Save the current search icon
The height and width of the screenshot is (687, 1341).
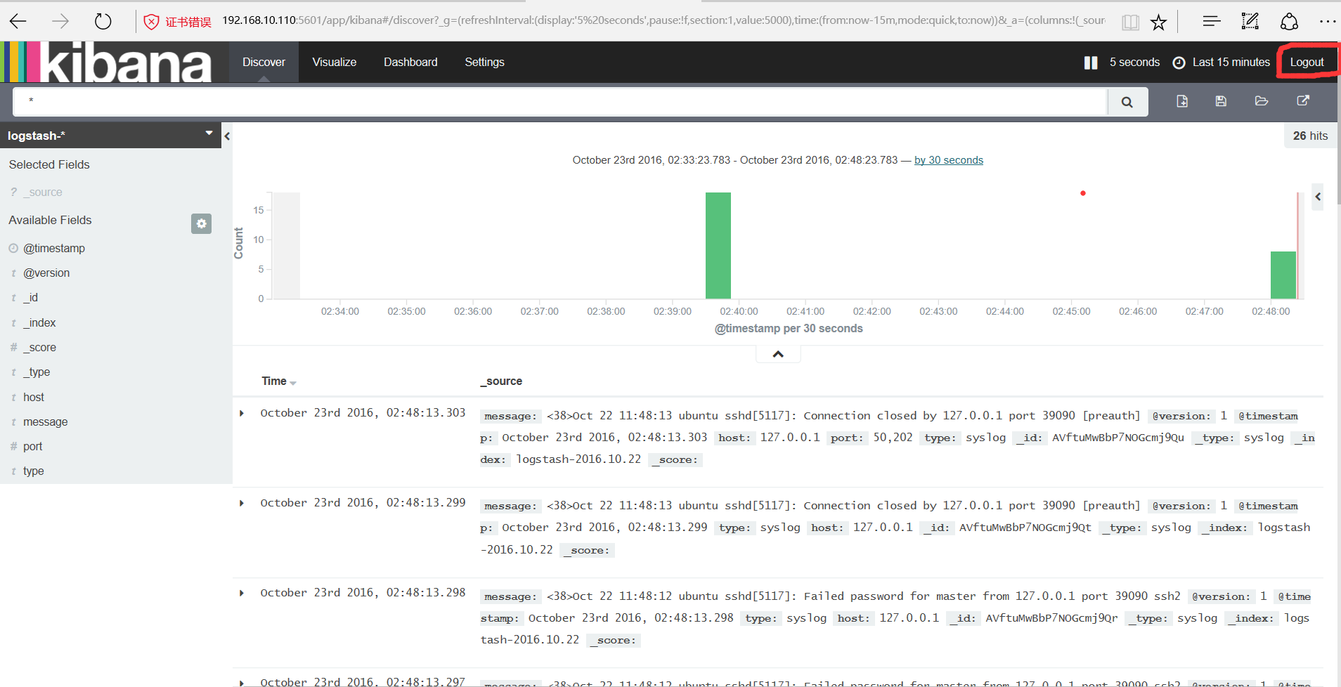1221,101
